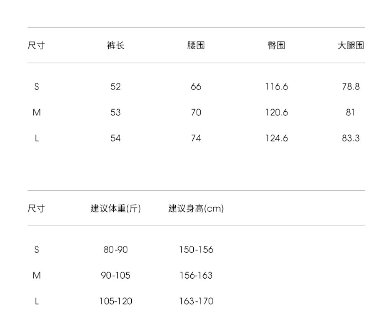Click the 建议身高(cm) column header

tap(196, 209)
